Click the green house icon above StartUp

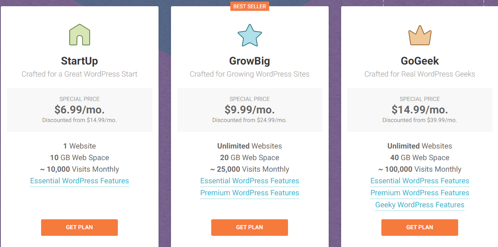click(79, 35)
